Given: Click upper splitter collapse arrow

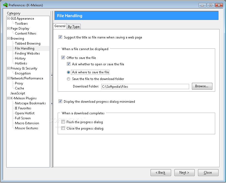Looking at the screenshot, I should (52, 75).
